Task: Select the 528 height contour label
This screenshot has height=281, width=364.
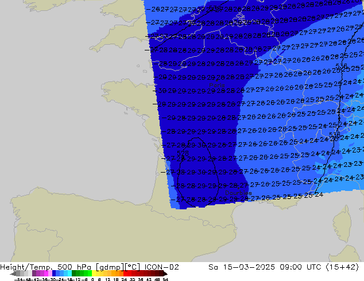Action: [x=183, y=153]
